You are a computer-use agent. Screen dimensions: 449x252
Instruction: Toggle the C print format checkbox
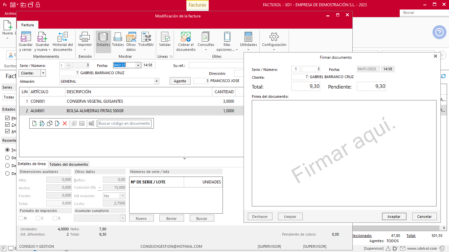(38, 218)
